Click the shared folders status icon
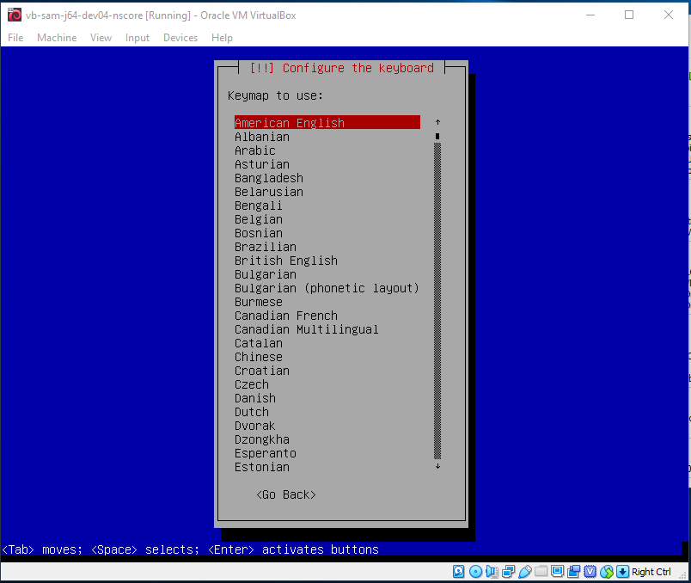 click(x=541, y=572)
